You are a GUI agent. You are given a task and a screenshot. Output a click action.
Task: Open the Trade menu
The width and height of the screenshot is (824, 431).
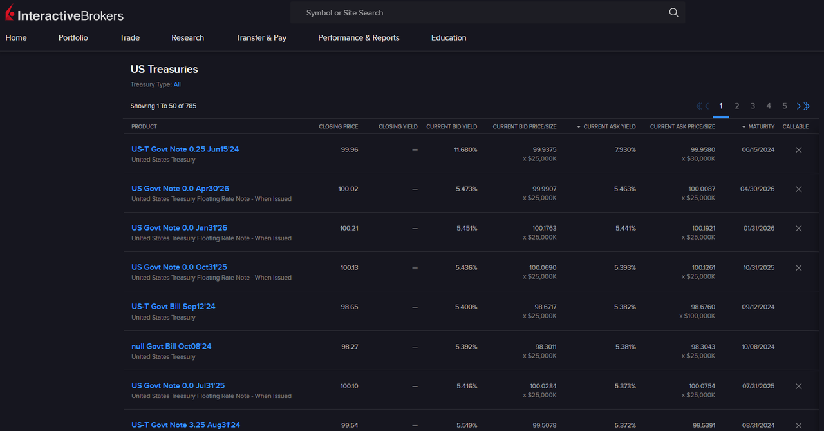[129, 38]
